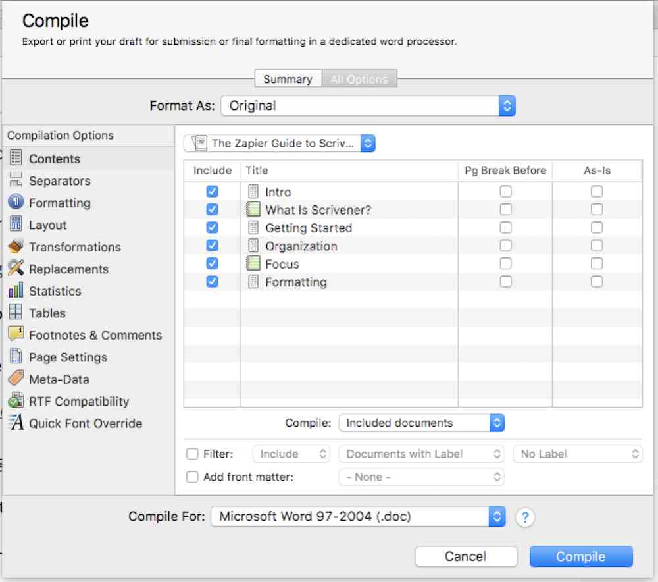Screen dimensions: 658x582
Task: Switch to the Summary tab
Action: pos(288,79)
